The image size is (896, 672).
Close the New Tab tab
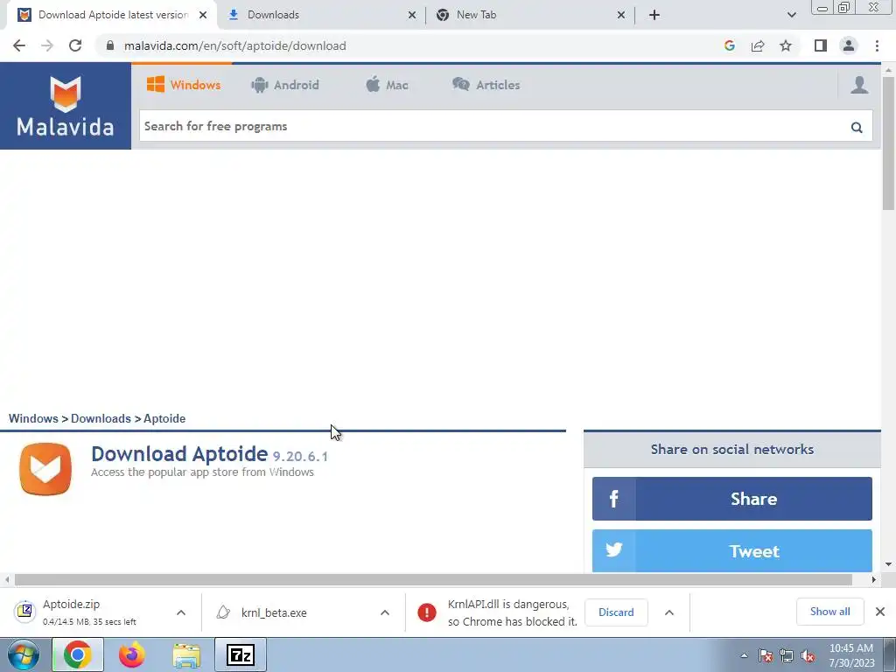621,15
